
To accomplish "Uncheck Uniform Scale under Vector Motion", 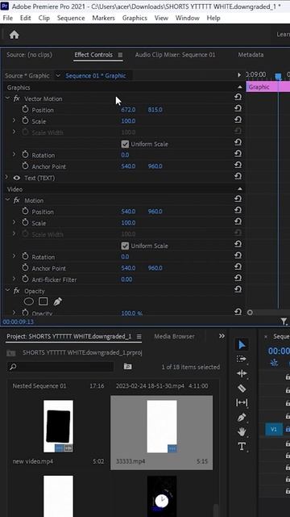I will point(125,144).
